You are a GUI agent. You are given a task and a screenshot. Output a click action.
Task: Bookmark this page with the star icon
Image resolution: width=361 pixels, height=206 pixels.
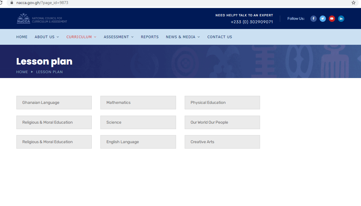[354, 3]
